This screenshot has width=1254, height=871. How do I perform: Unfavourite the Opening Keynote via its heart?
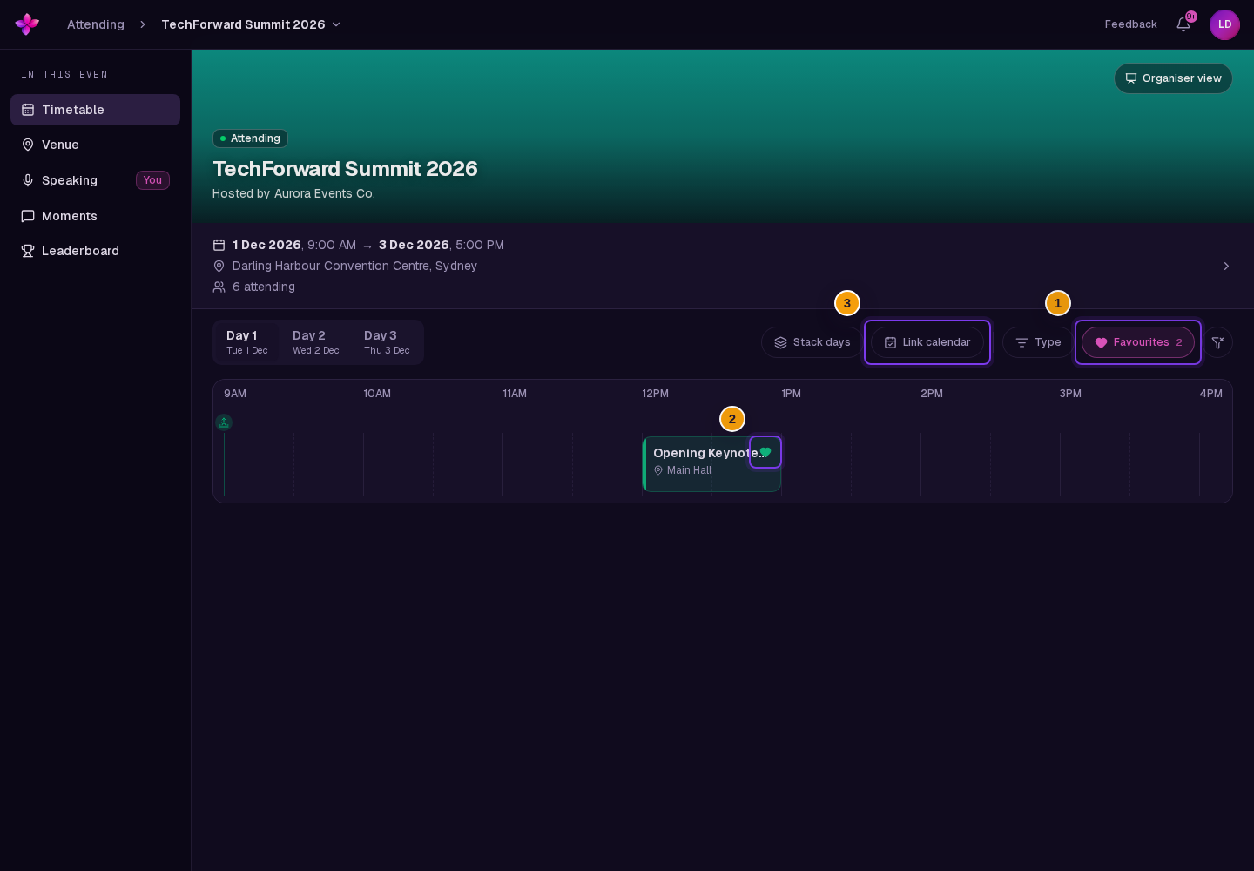coord(765,452)
